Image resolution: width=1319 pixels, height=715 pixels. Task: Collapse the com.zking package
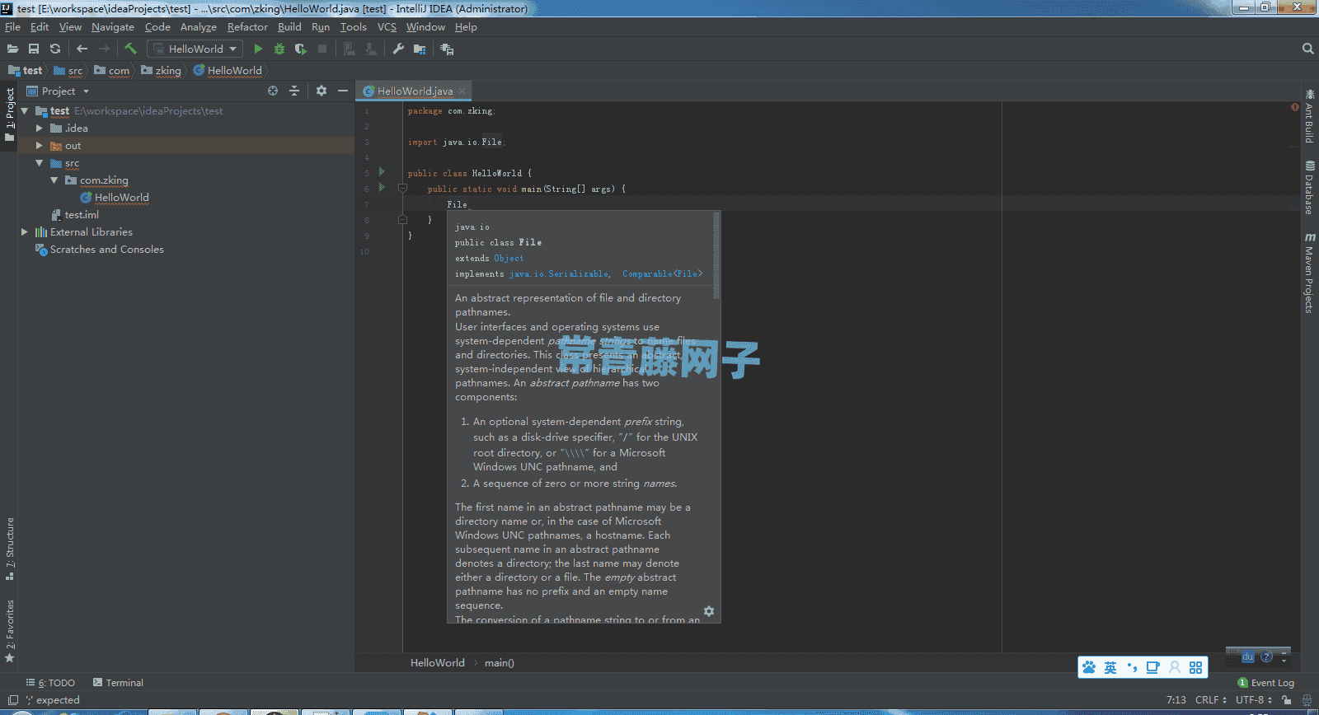click(54, 180)
